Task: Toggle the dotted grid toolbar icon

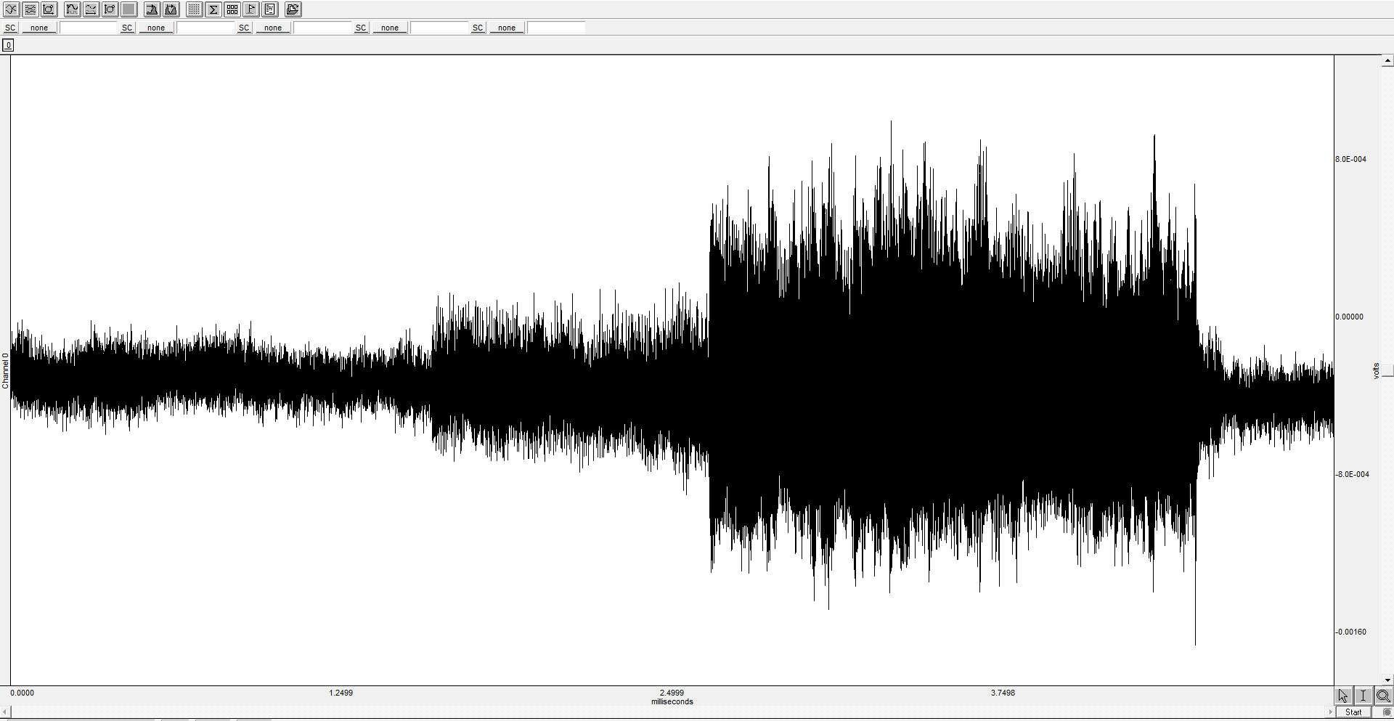Action: pyautogui.click(x=195, y=9)
